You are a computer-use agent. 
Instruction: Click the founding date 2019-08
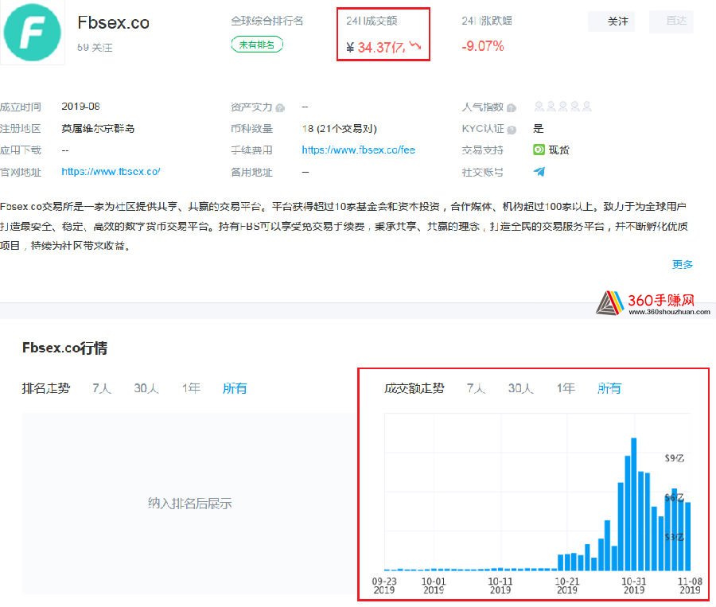click(x=81, y=107)
